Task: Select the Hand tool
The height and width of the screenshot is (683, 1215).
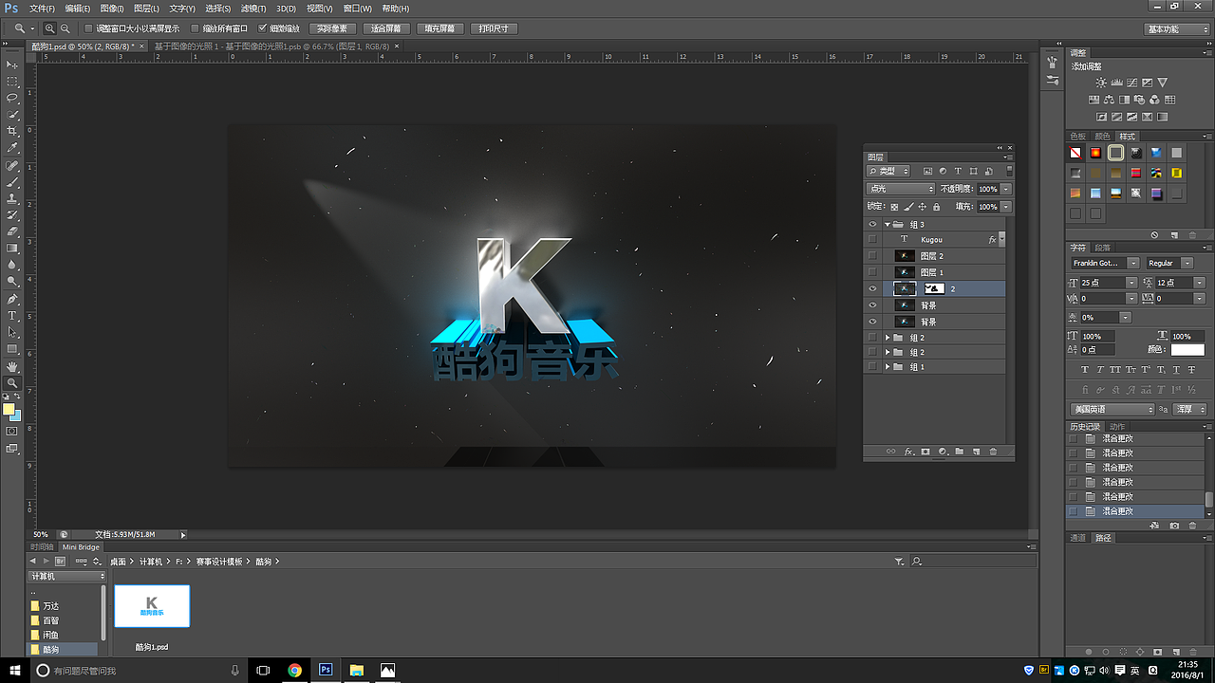Action: tap(13, 366)
